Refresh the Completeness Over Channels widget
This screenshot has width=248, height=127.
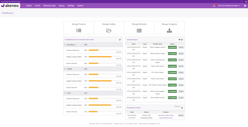pos(120,40)
